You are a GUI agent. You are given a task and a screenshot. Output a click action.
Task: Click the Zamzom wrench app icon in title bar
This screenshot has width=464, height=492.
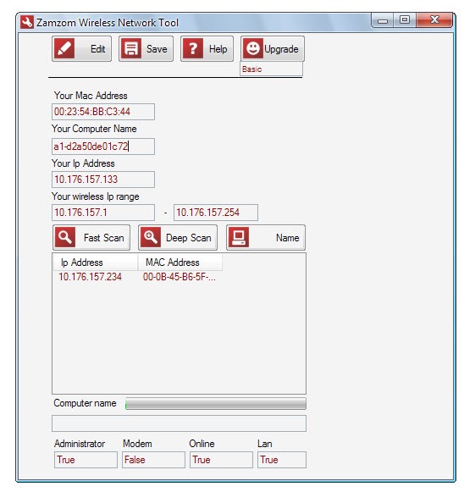(x=27, y=22)
